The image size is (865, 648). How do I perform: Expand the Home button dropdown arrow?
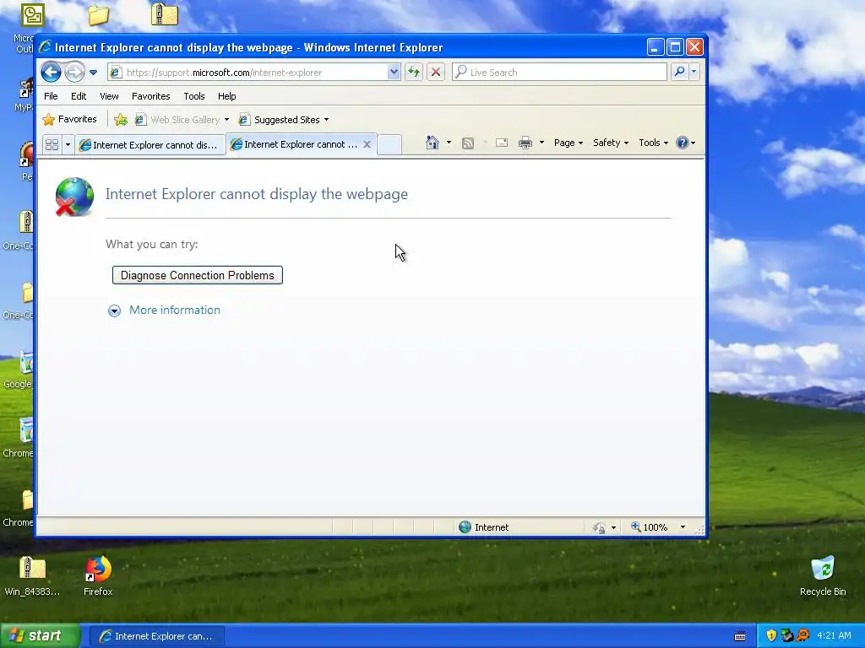449,143
